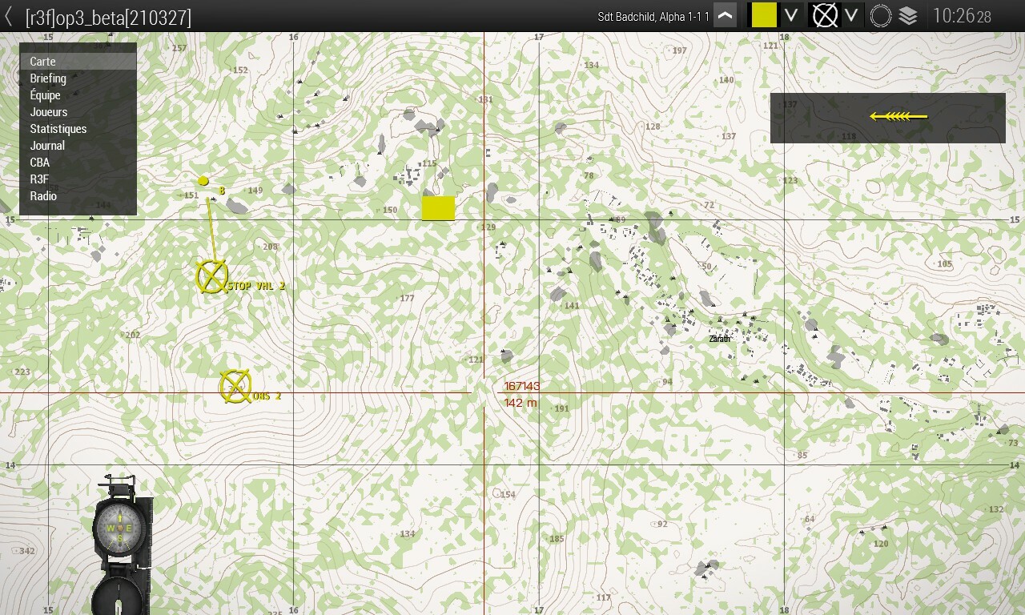Click the grid reference 167143
1025x615 pixels.
(522, 387)
